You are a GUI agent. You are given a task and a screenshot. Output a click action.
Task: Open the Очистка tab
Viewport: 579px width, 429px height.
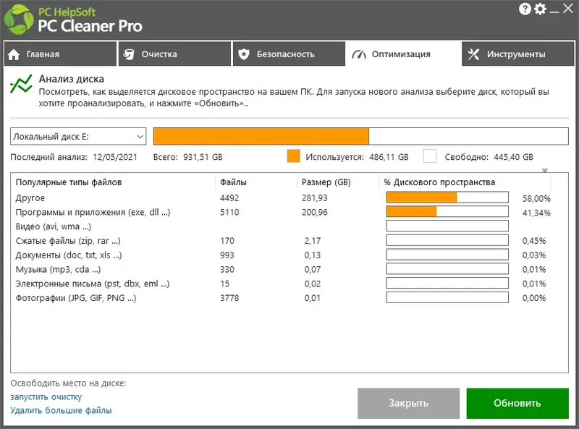coord(174,54)
